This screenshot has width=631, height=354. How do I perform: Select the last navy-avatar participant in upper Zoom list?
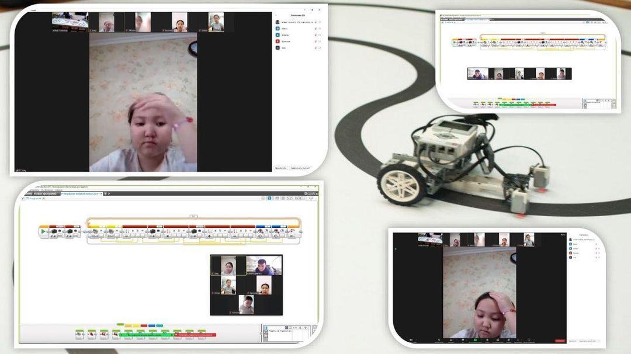[x=298, y=48]
